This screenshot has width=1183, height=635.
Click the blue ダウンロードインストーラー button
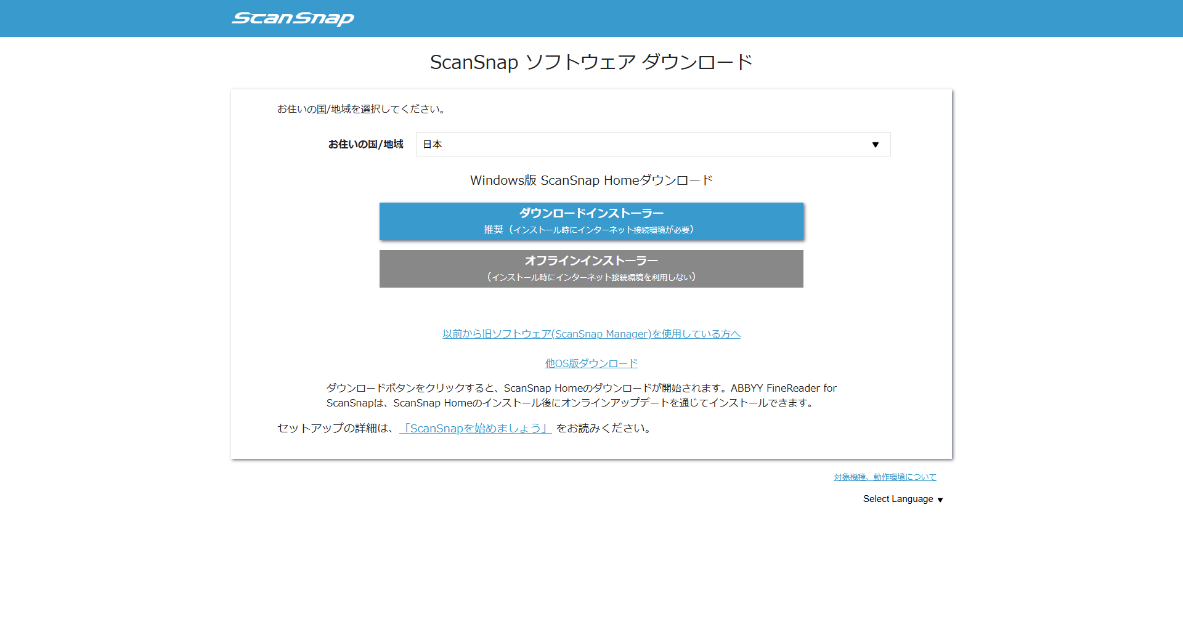click(591, 214)
